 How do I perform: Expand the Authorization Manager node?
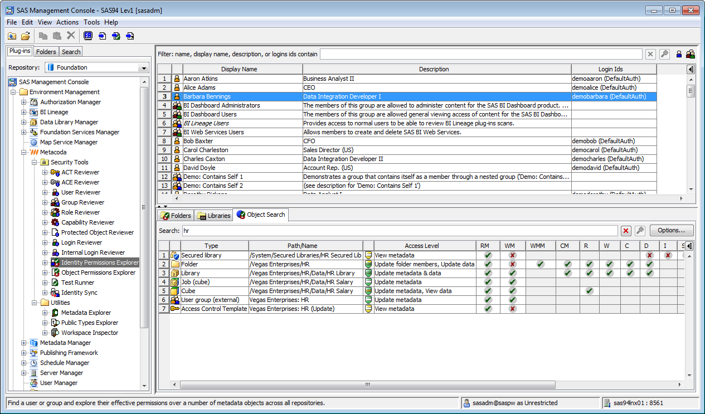[x=24, y=102]
